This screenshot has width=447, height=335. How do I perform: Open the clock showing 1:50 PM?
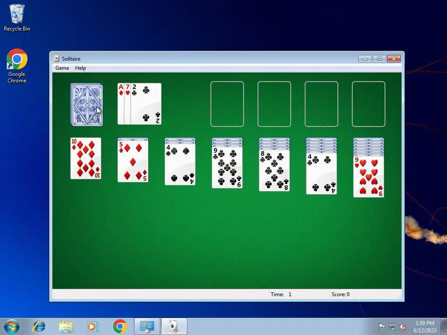425,327
